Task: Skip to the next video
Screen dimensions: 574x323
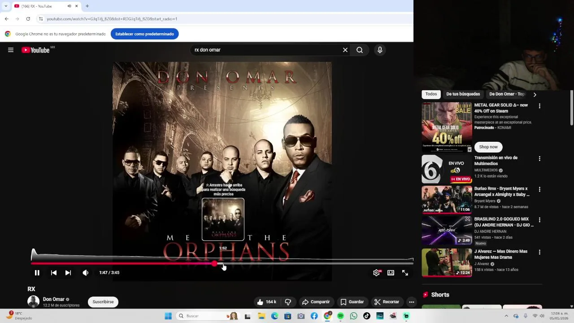Action: [68, 272]
